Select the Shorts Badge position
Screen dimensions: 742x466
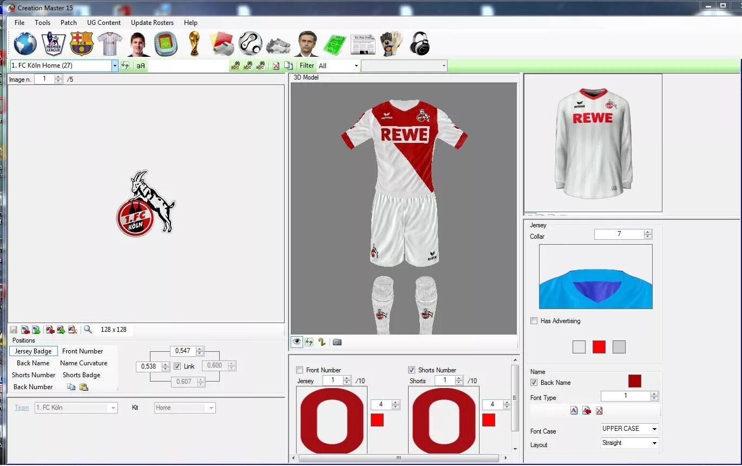(82, 375)
